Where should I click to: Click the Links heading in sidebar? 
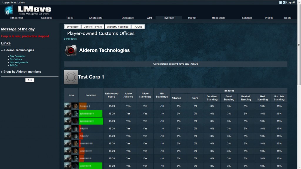point(6,43)
